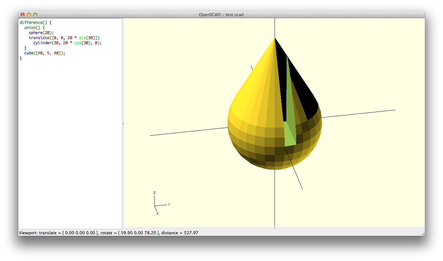443x261 pixels.
Task: Click the red close window button
Action: pyautogui.click(x=23, y=15)
